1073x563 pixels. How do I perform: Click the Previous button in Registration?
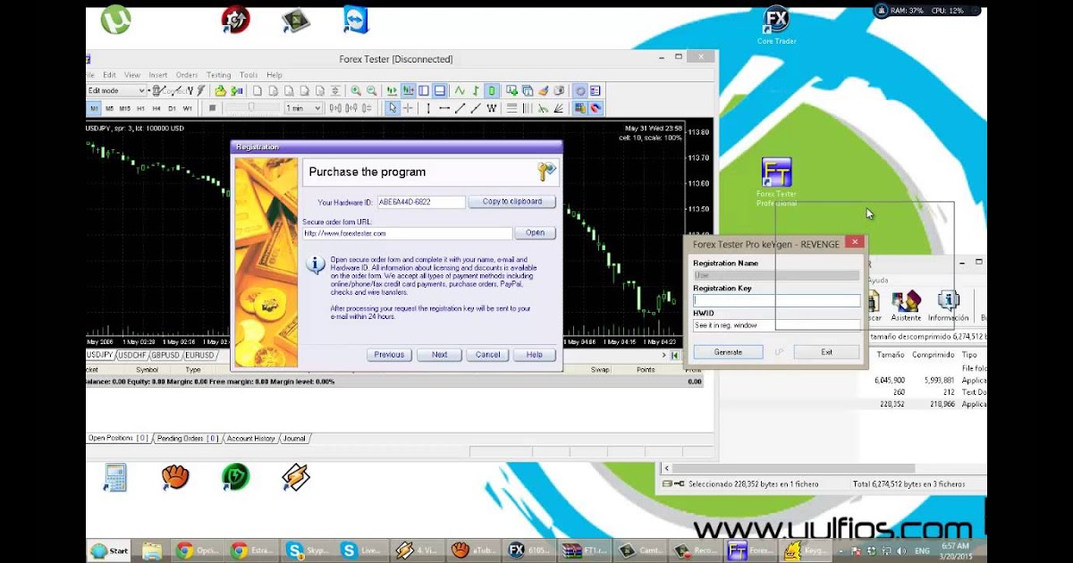389,355
